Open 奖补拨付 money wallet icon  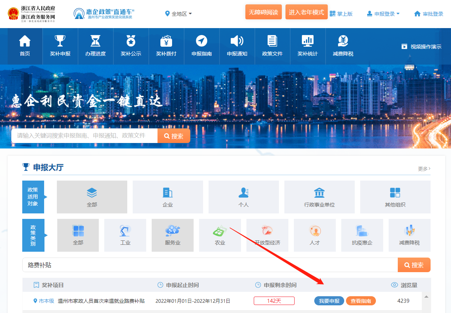point(166,41)
